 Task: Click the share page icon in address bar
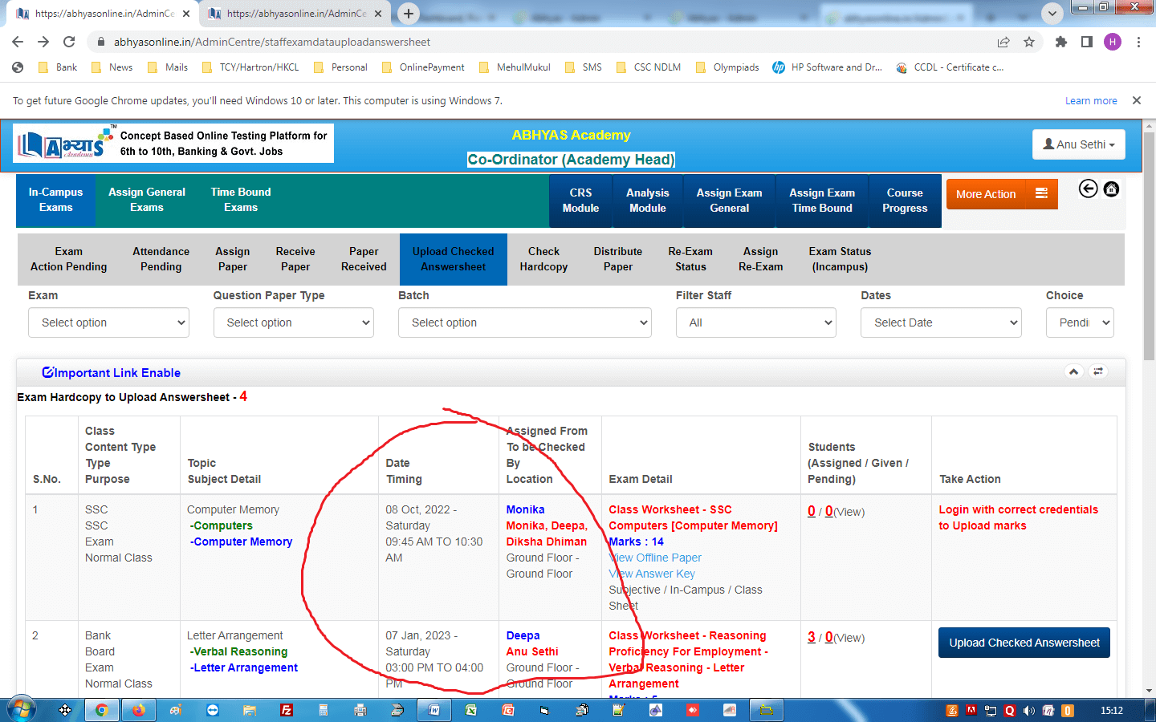coord(1003,42)
